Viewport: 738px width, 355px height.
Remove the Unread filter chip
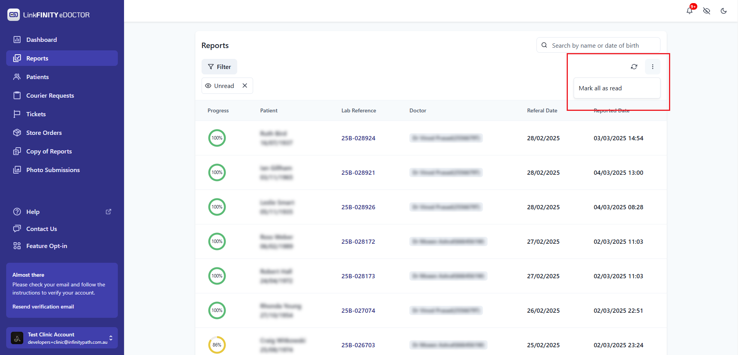click(x=245, y=86)
